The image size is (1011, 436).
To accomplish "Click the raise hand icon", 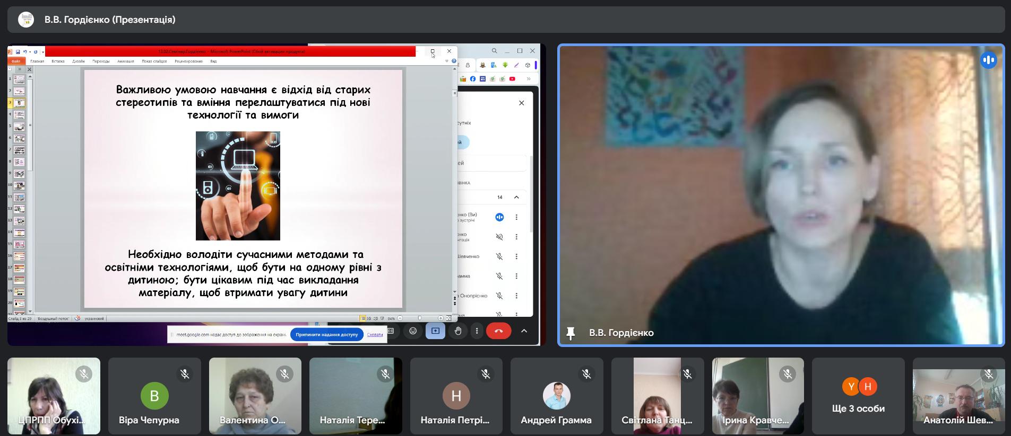I will click(457, 331).
